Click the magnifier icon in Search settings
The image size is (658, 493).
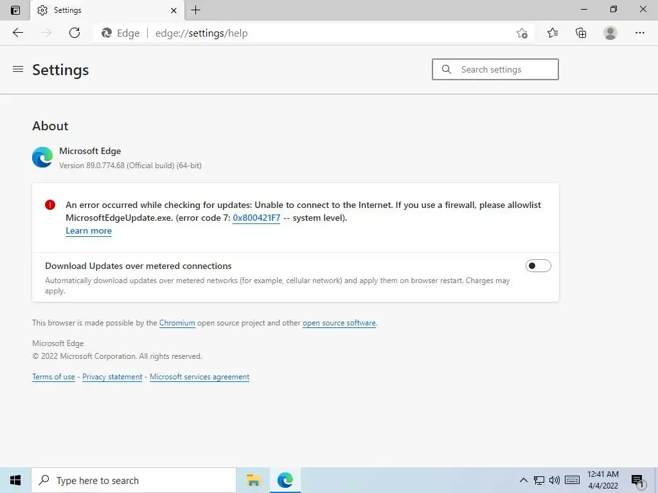point(447,69)
